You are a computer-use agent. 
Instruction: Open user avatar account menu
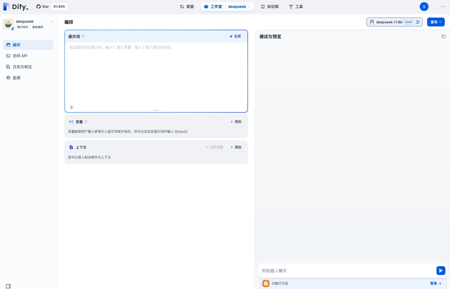click(424, 7)
